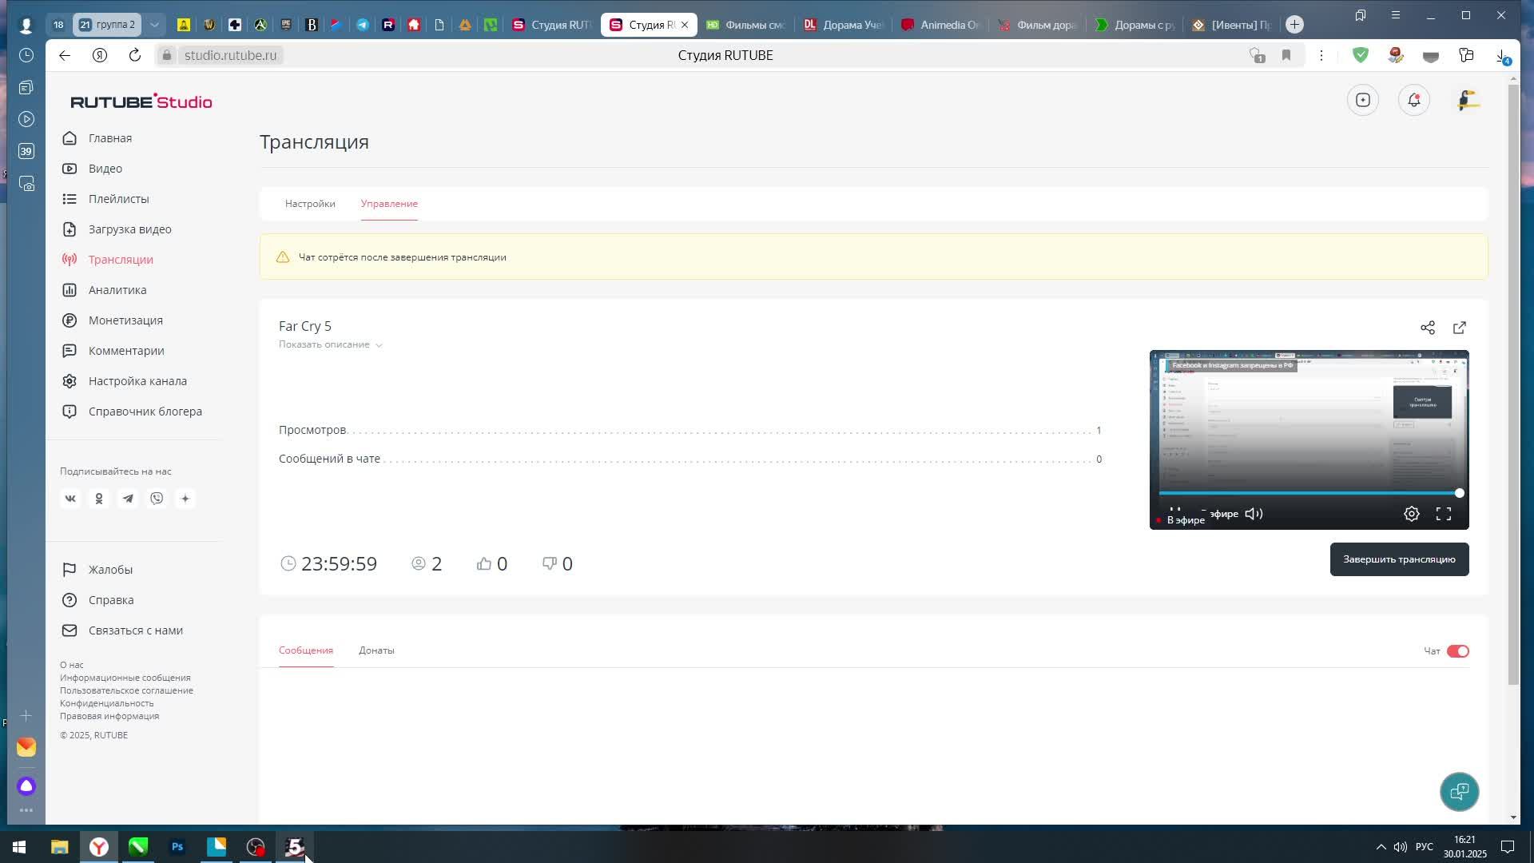The height and width of the screenshot is (863, 1534).
Task: Select the группа 2 tab group
Action: point(108,25)
